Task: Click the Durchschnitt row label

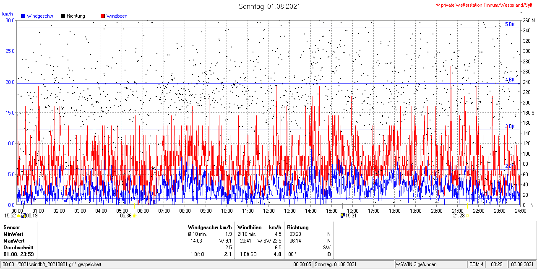Action: 18,248
